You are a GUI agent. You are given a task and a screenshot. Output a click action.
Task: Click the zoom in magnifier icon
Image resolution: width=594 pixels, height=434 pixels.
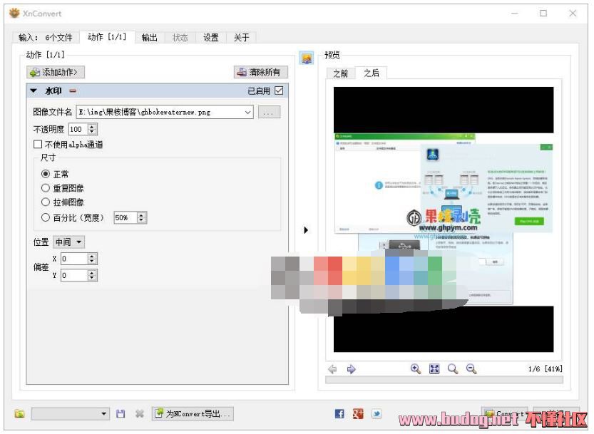[415, 368]
